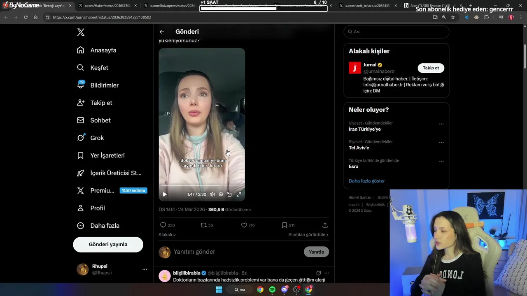Reload the page in the browser
The height and width of the screenshot is (296, 527).
pyautogui.click(x=26, y=17)
